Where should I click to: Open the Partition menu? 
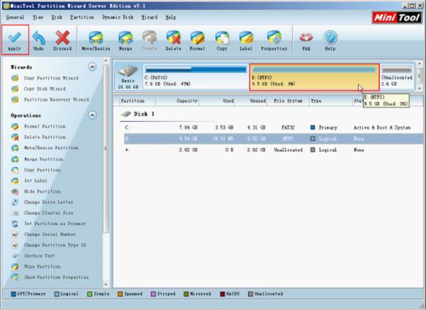tap(82, 17)
